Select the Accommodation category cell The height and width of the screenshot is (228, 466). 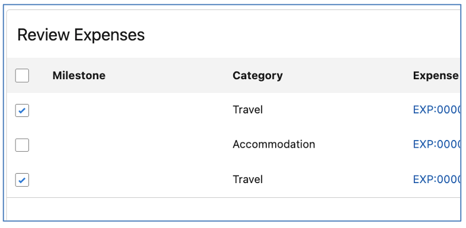click(274, 145)
